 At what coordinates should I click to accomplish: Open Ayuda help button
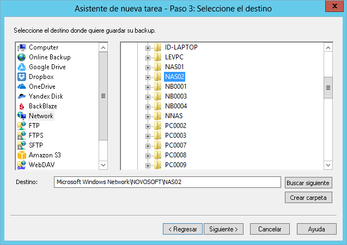coord(316,229)
